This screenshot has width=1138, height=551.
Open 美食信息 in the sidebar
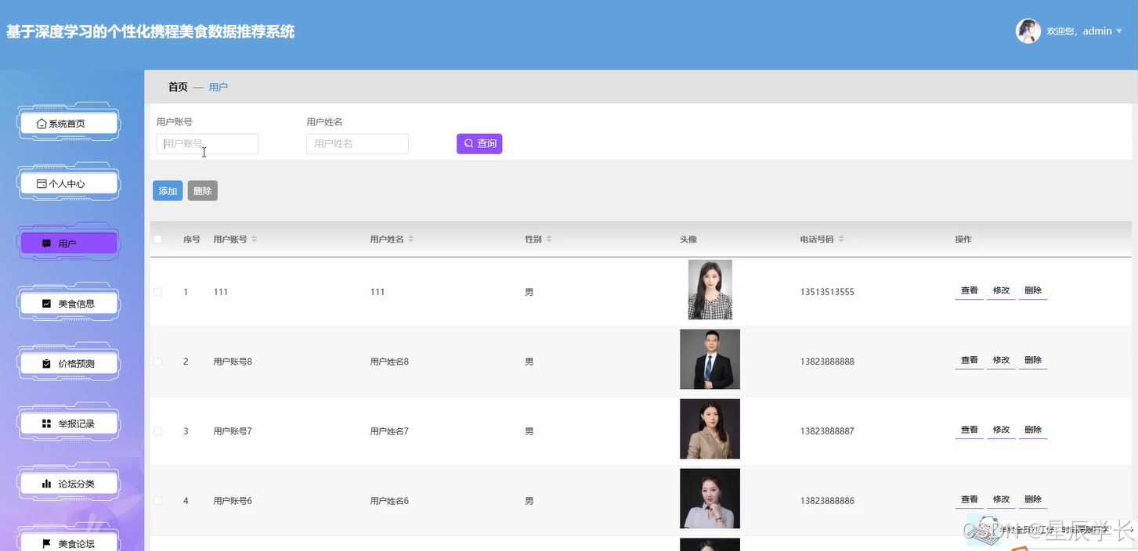coord(68,304)
